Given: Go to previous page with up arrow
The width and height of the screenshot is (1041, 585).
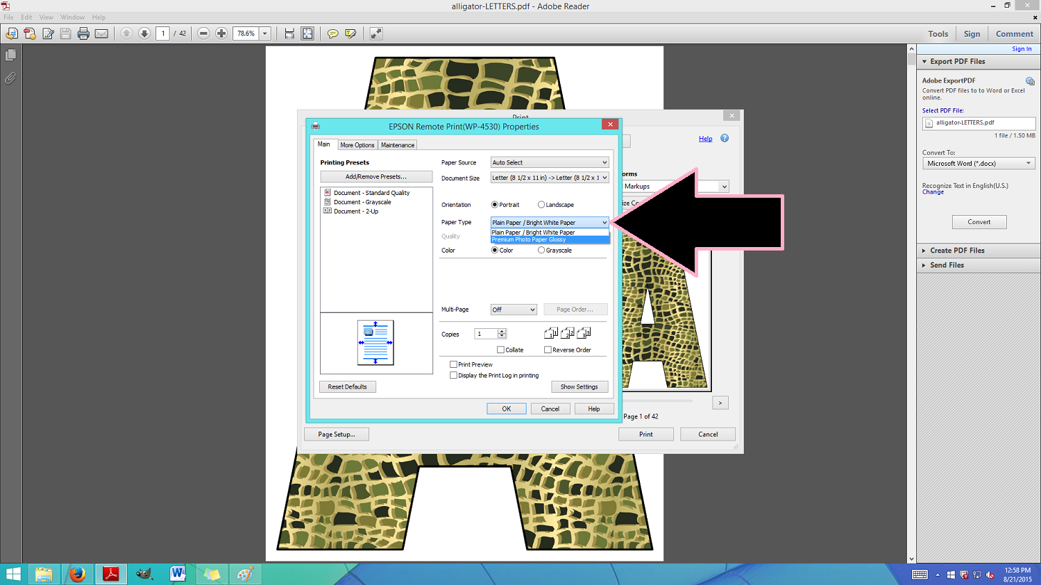Looking at the screenshot, I should coord(126,33).
